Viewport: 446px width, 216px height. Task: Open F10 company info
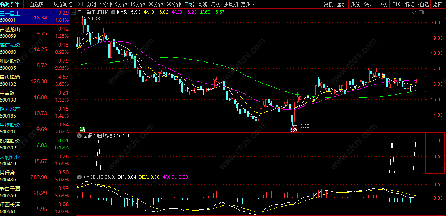[396, 4]
